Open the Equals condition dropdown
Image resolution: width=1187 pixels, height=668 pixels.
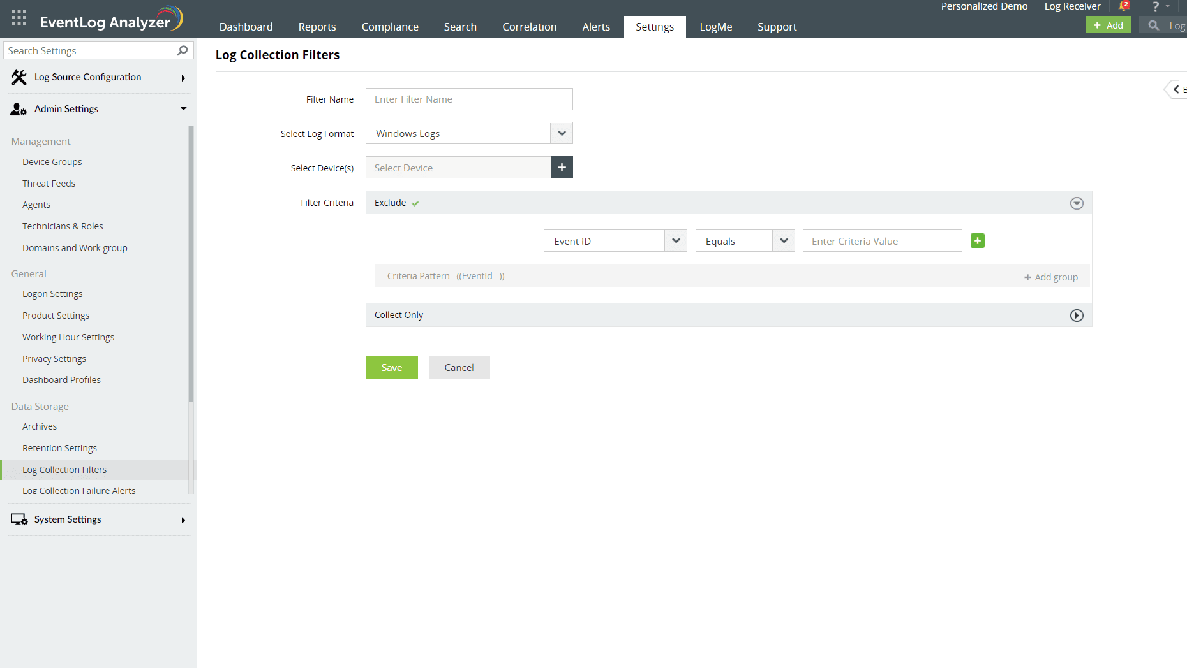pyautogui.click(x=784, y=241)
